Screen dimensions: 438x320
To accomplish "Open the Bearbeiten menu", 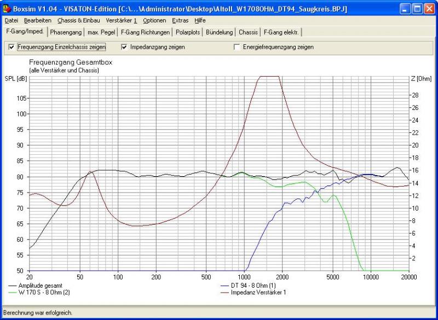I will pyautogui.click(x=38, y=20).
